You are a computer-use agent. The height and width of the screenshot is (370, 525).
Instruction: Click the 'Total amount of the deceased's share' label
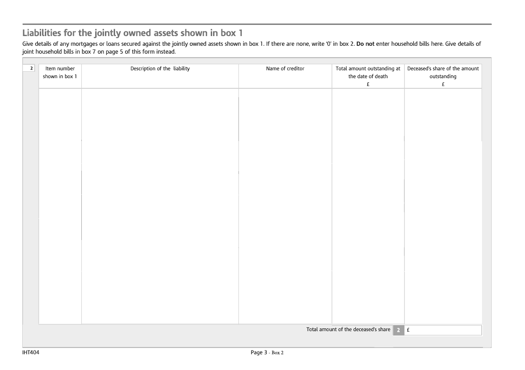point(348,330)
